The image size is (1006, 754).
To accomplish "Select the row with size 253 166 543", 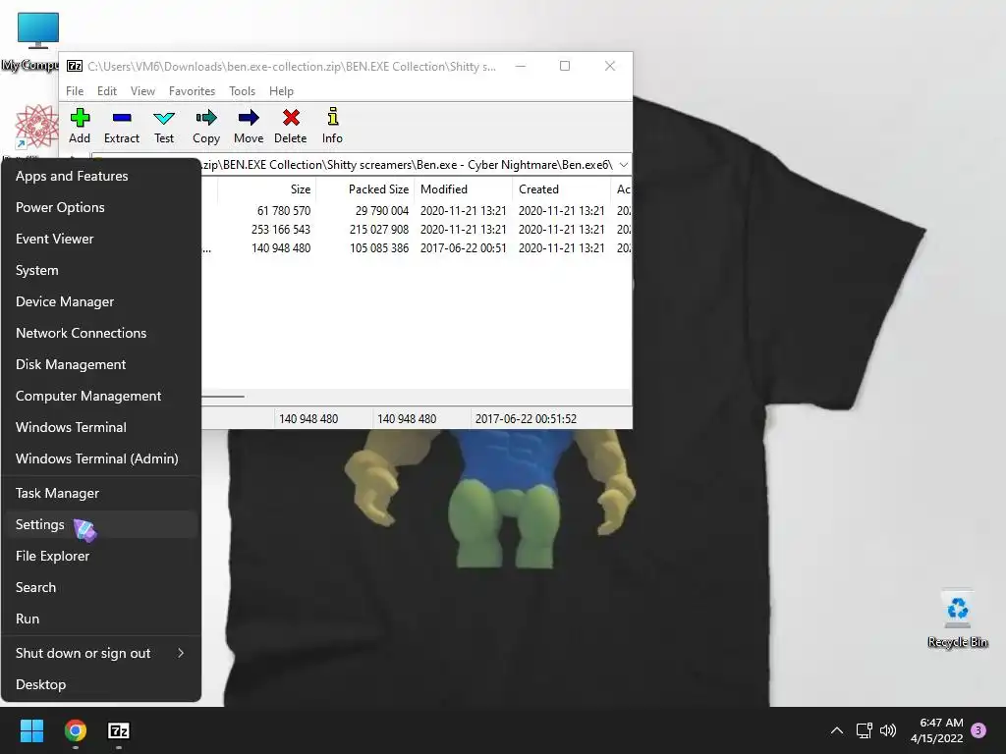I will pyautogui.click(x=416, y=229).
